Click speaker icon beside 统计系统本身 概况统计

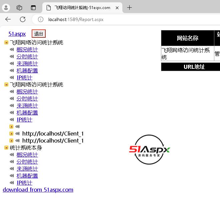(12, 155)
